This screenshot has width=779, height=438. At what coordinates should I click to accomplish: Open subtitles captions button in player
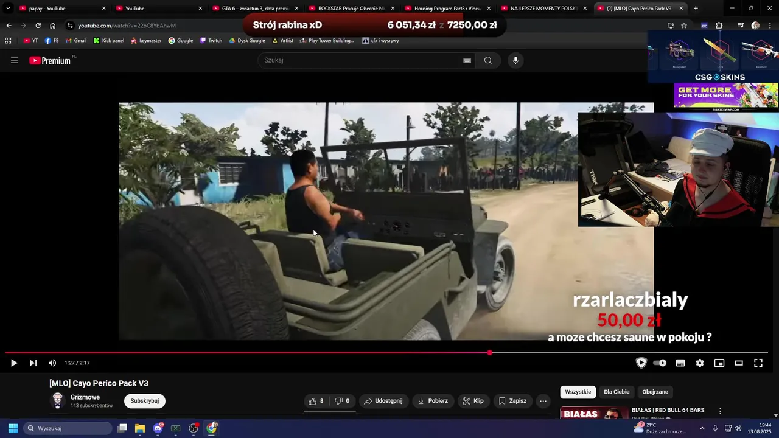pyautogui.click(x=680, y=363)
